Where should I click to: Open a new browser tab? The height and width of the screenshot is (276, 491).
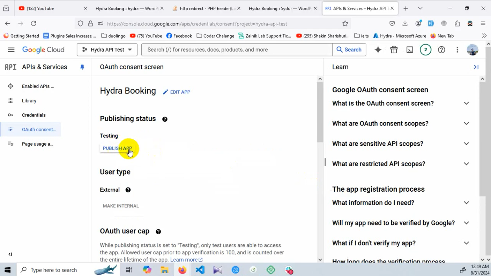click(406, 8)
